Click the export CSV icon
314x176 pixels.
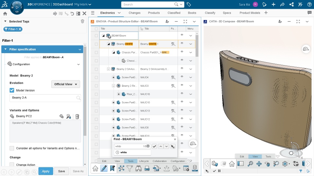[x=156, y=169]
